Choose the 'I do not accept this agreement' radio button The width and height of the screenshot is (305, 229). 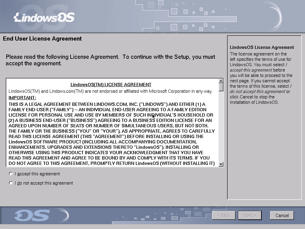[x=11, y=183]
